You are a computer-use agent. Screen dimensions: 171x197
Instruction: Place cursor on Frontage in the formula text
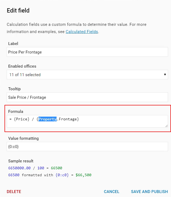click(x=68, y=119)
